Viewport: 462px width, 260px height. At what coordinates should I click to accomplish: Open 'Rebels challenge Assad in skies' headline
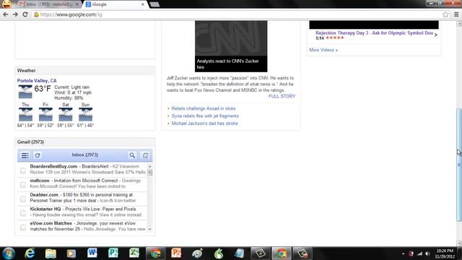click(x=204, y=108)
